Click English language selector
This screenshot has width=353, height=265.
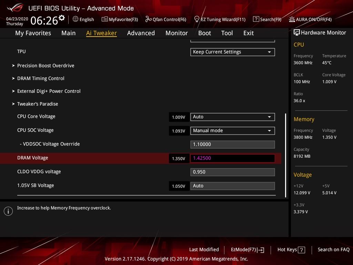87,20
